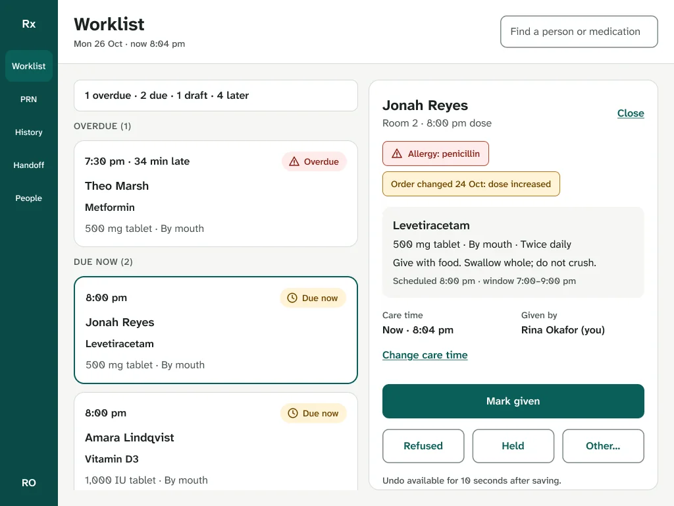Click the '7:30 pm · 34 min late' text

click(137, 161)
